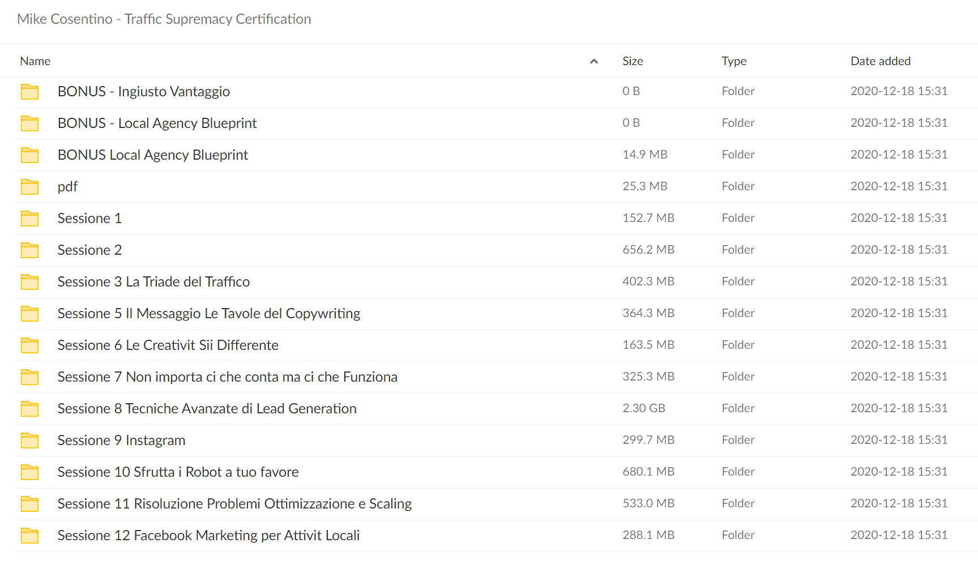Click folder icon for Sessione 3 La Triade
The image size is (978, 577).
point(29,282)
